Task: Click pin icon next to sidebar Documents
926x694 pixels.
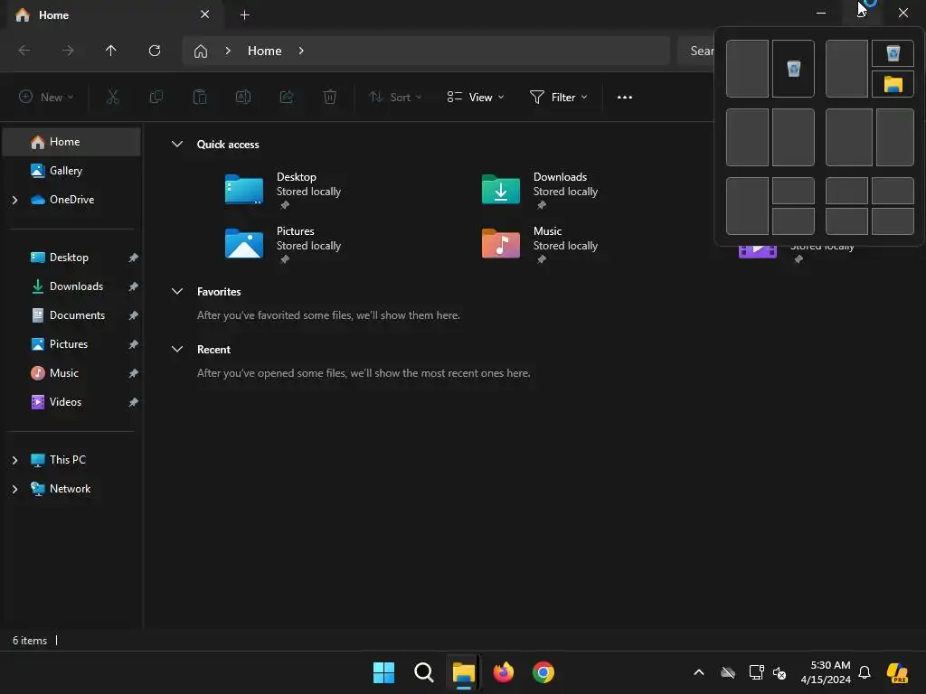Action: (134, 315)
